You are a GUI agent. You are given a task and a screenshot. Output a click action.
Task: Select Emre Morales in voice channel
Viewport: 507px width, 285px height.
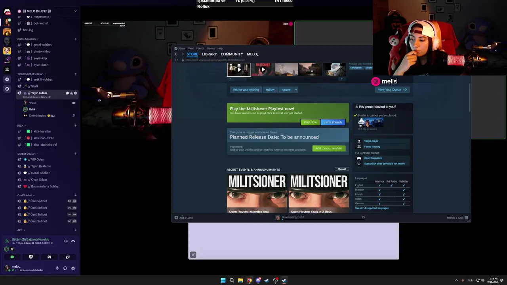pyautogui.click(x=50, y=116)
